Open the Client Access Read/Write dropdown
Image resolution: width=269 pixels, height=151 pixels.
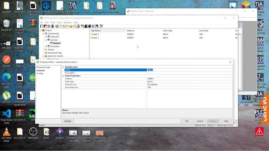tap(190, 85)
